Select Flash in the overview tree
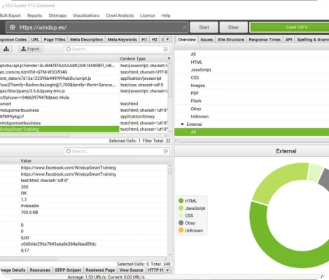329x280 pixels. click(196, 101)
